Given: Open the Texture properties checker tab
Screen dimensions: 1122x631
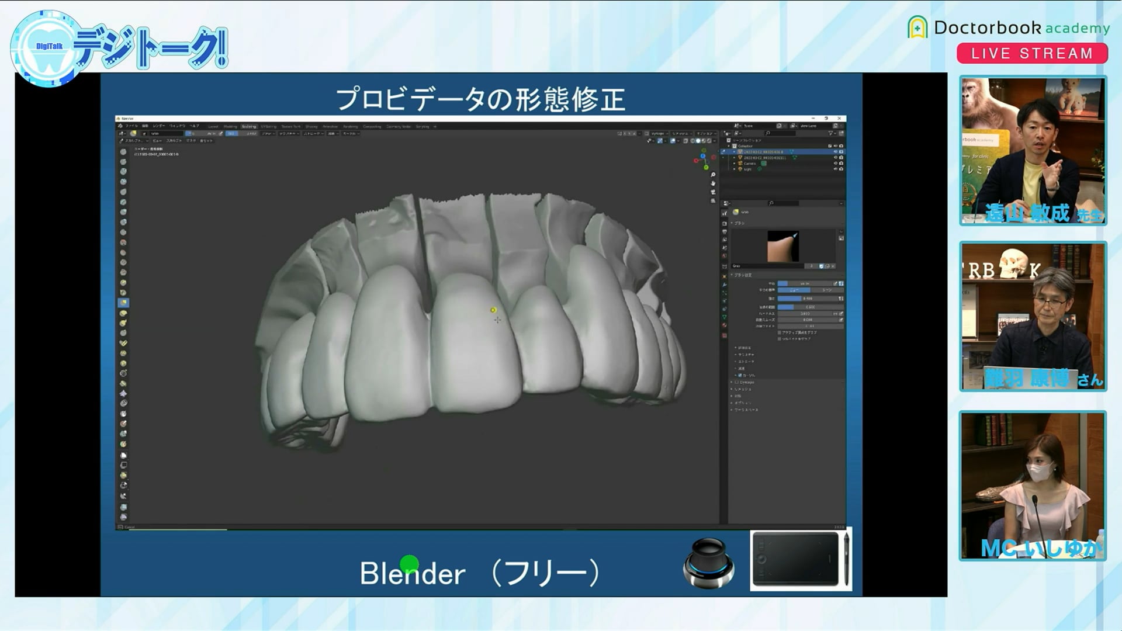Looking at the screenshot, I should click(725, 336).
